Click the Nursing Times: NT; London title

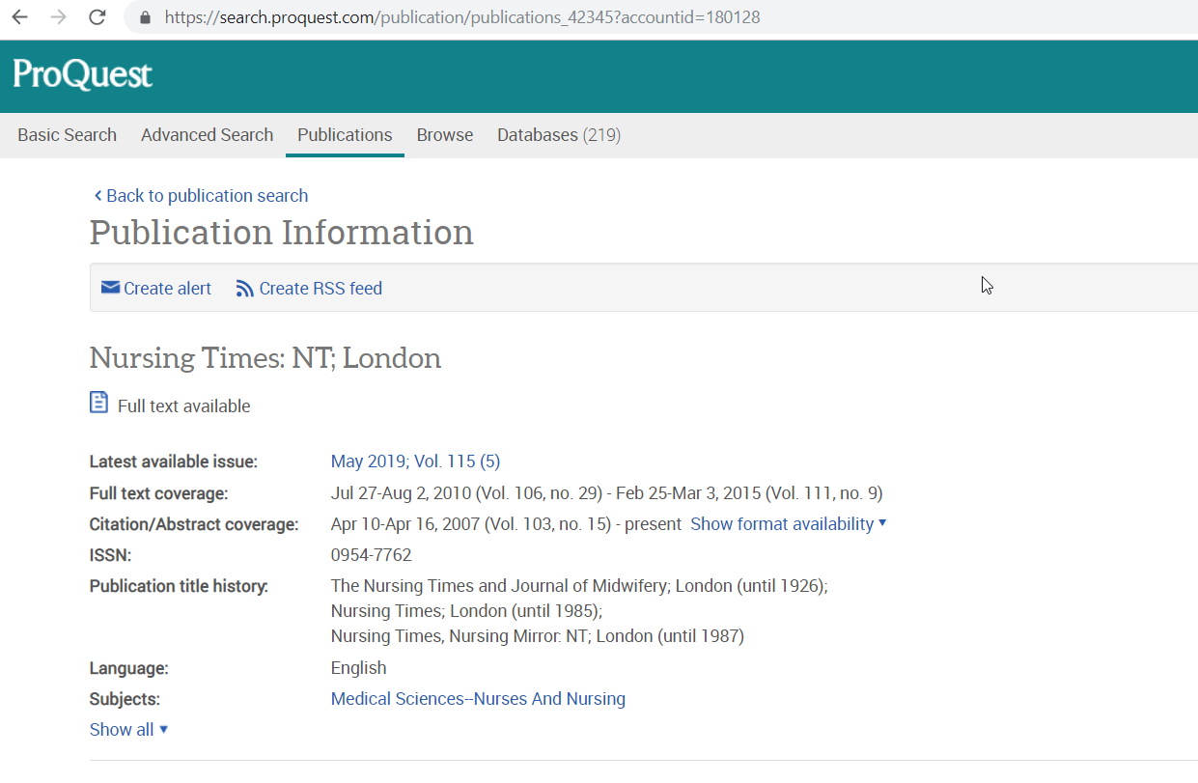coord(265,358)
